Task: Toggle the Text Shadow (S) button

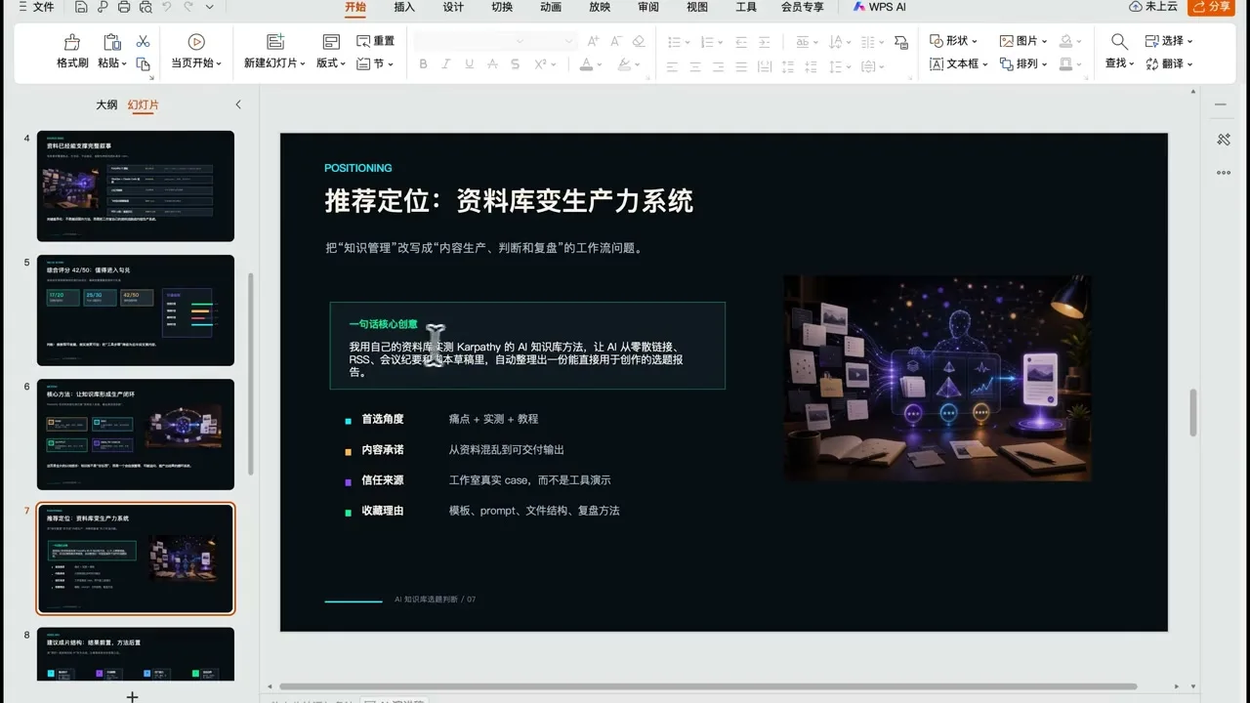Action: [x=516, y=64]
